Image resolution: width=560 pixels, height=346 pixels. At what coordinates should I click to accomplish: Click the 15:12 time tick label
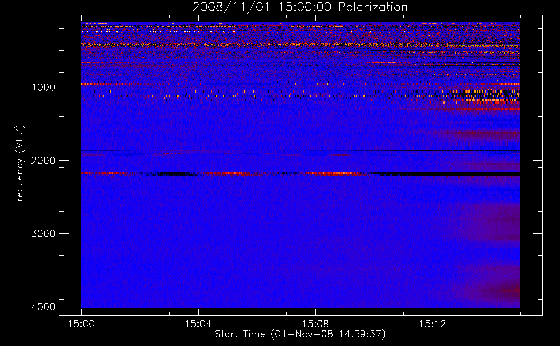pos(432,324)
